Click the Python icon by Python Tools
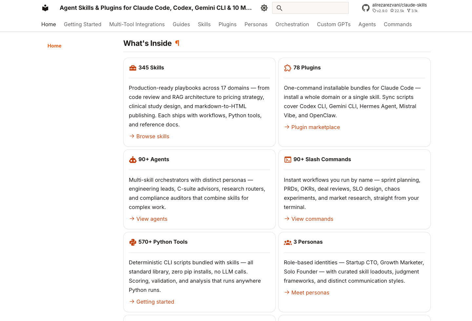 click(x=133, y=242)
